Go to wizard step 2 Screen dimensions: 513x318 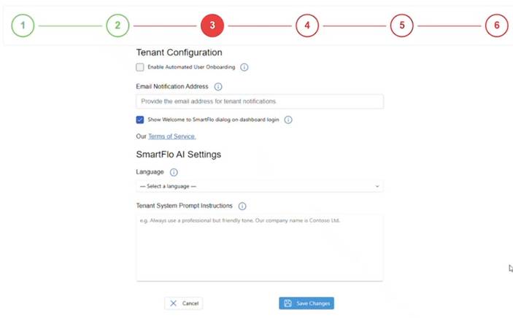[x=117, y=26]
